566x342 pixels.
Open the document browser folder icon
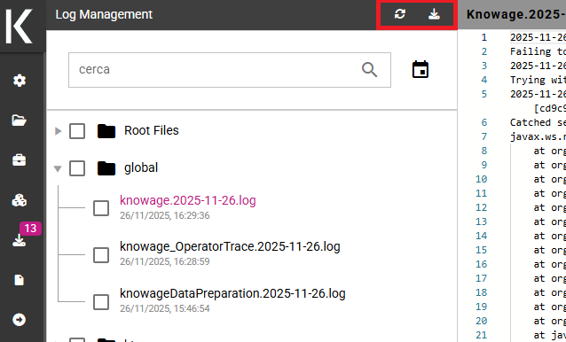click(x=20, y=120)
